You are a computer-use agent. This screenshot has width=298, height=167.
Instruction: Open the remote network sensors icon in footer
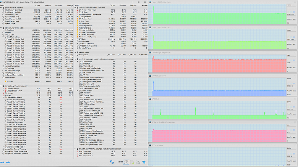point(112,162)
